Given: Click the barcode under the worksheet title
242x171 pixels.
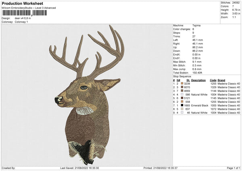Looking at the screenshot, I should coord(24,13).
